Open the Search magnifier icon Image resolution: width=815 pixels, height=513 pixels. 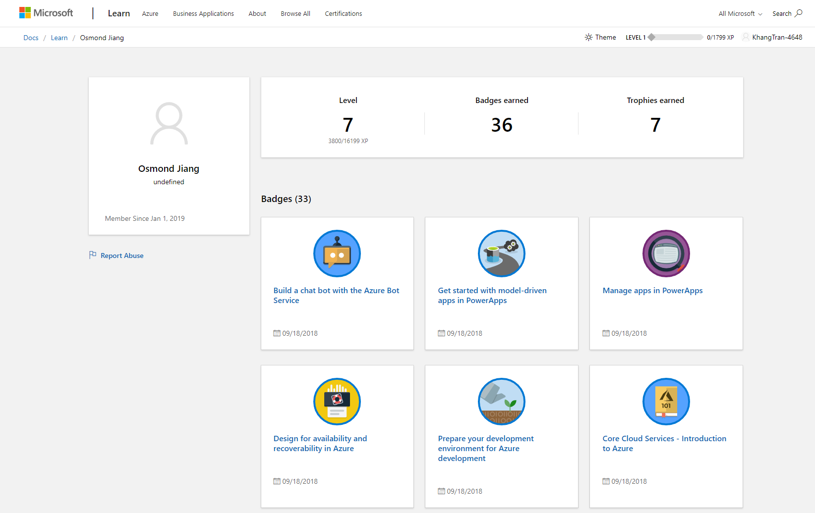(x=799, y=13)
